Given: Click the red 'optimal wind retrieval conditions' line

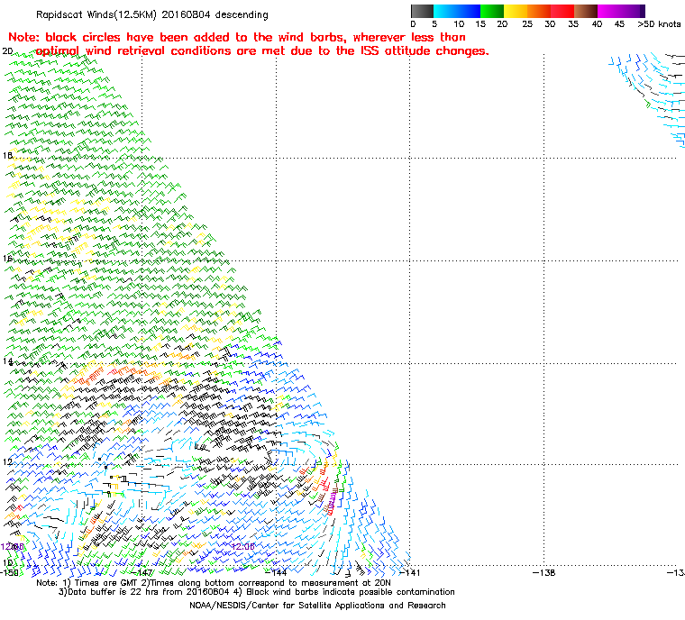Looking at the screenshot, I should [x=262, y=51].
